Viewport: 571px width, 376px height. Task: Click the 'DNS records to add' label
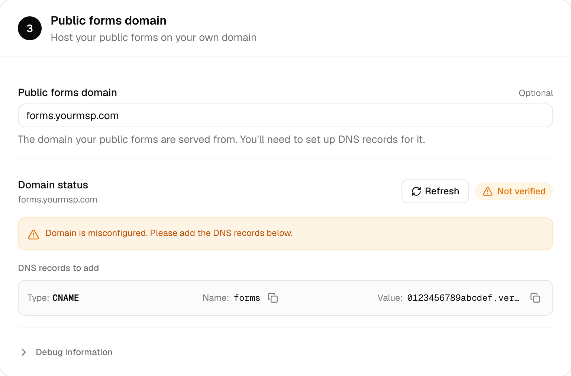pyautogui.click(x=58, y=268)
